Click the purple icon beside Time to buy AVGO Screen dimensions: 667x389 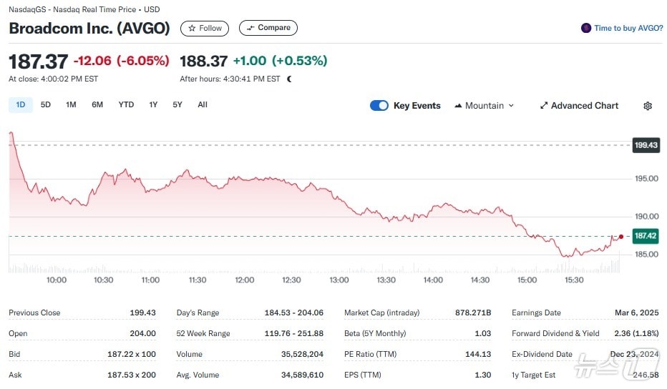click(x=586, y=29)
